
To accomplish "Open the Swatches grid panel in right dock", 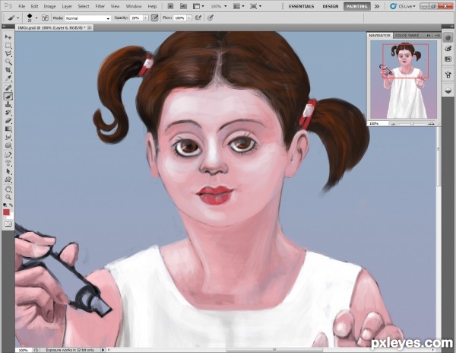I will tap(448, 59).
